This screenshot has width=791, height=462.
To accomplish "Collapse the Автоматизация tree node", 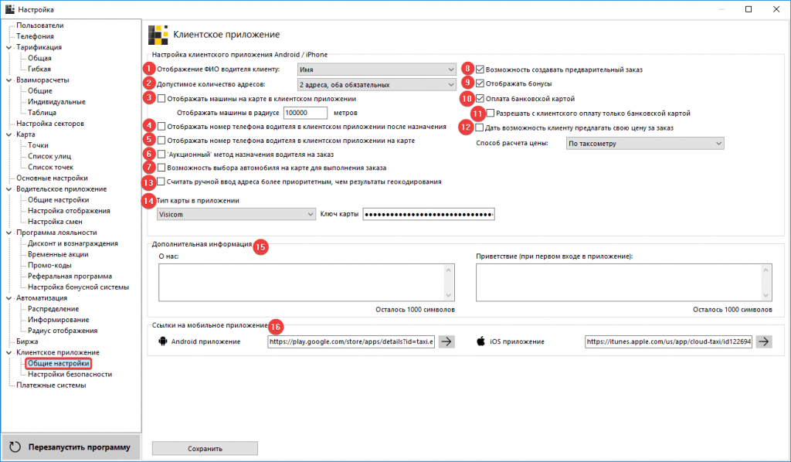I will tap(8, 298).
